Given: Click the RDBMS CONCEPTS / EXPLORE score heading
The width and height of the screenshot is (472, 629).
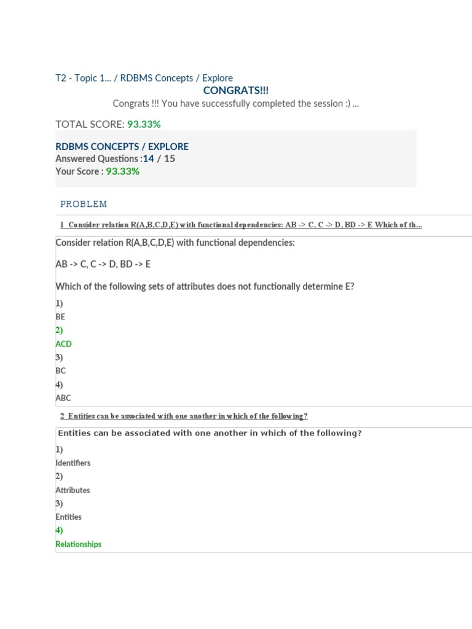Looking at the screenshot, I should click(x=122, y=147).
